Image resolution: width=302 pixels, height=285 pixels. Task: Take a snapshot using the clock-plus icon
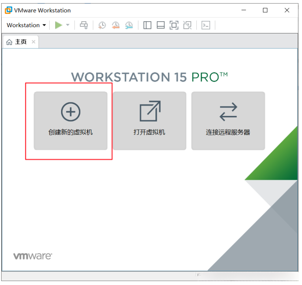(102, 25)
